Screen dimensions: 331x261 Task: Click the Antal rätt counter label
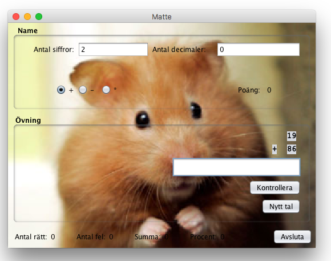click(x=35, y=237)
